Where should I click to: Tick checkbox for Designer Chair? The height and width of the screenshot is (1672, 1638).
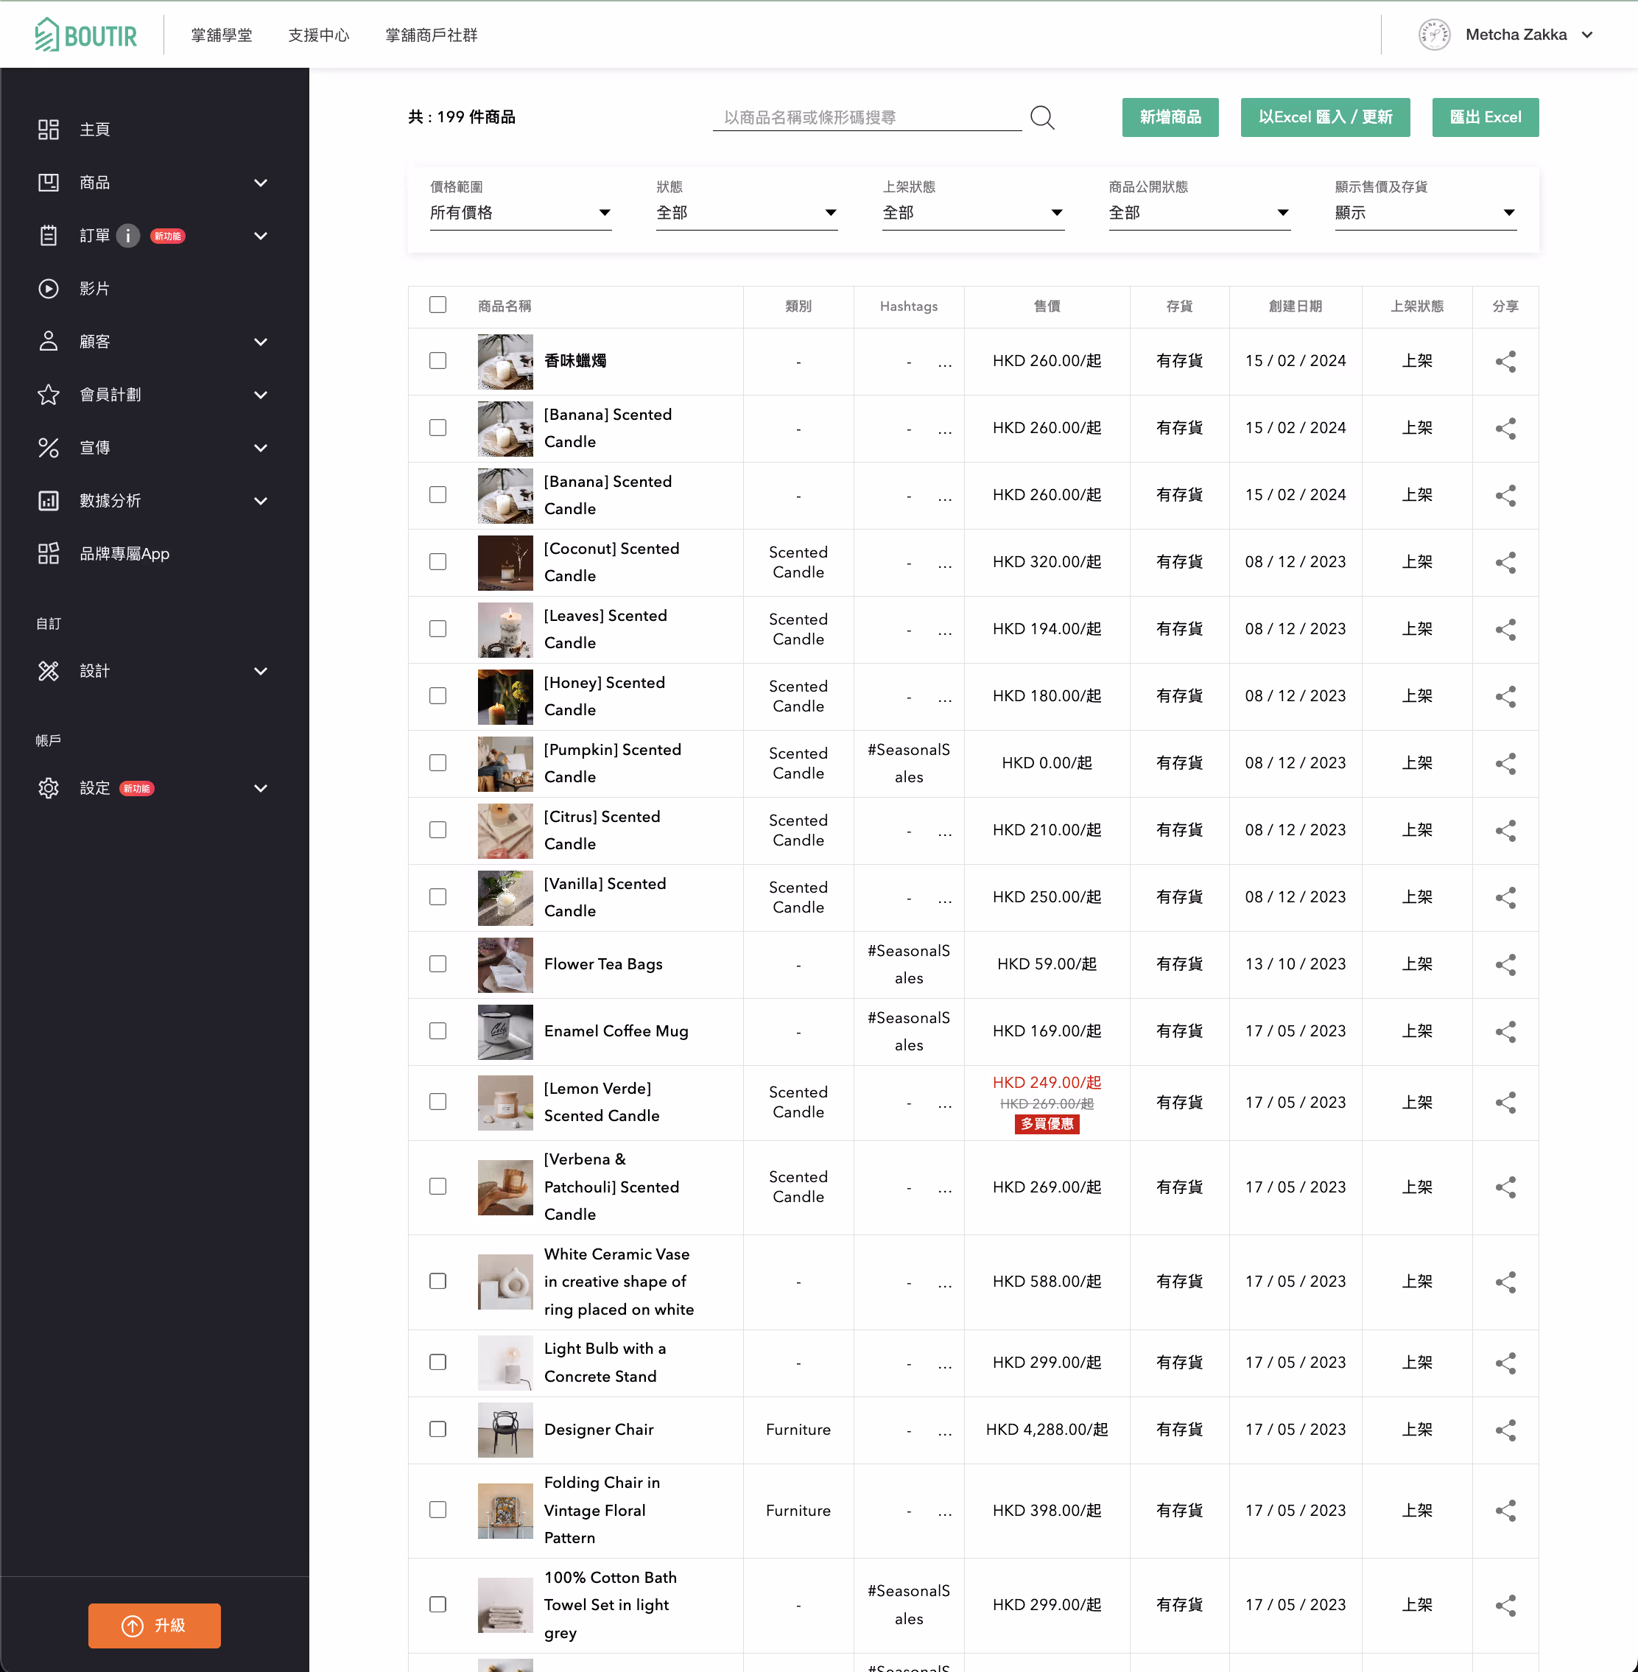(x=438, y=1430)
